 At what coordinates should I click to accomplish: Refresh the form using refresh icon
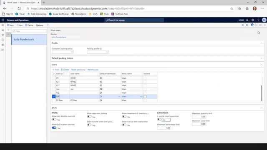(256, 25)
